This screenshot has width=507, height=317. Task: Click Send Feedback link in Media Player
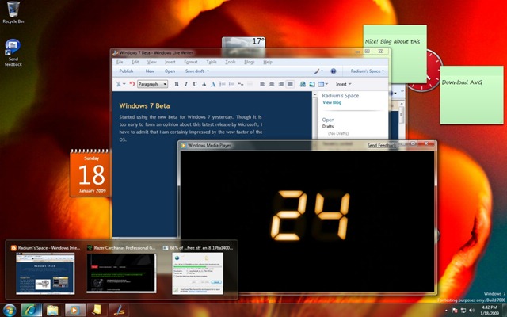[382, 146]
